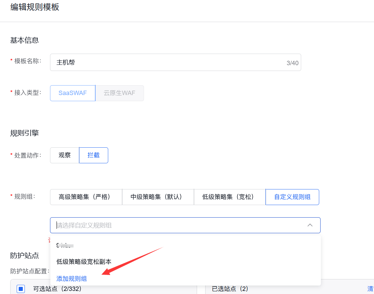Open the 请选择自定义规则组 combo box

(170, 225)
